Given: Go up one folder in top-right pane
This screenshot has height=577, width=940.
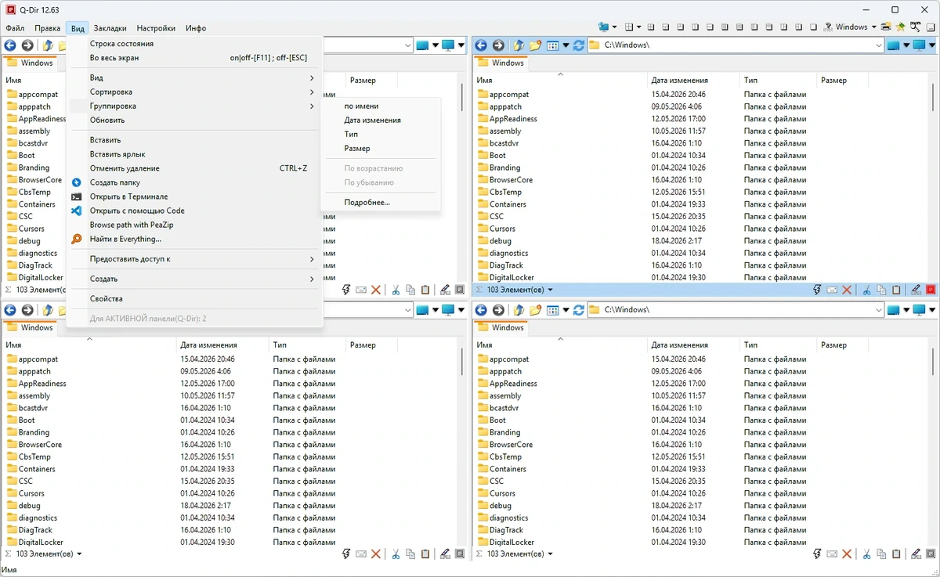Looking at the screenshot, I should pyautogui.click(x=519, y=45).
